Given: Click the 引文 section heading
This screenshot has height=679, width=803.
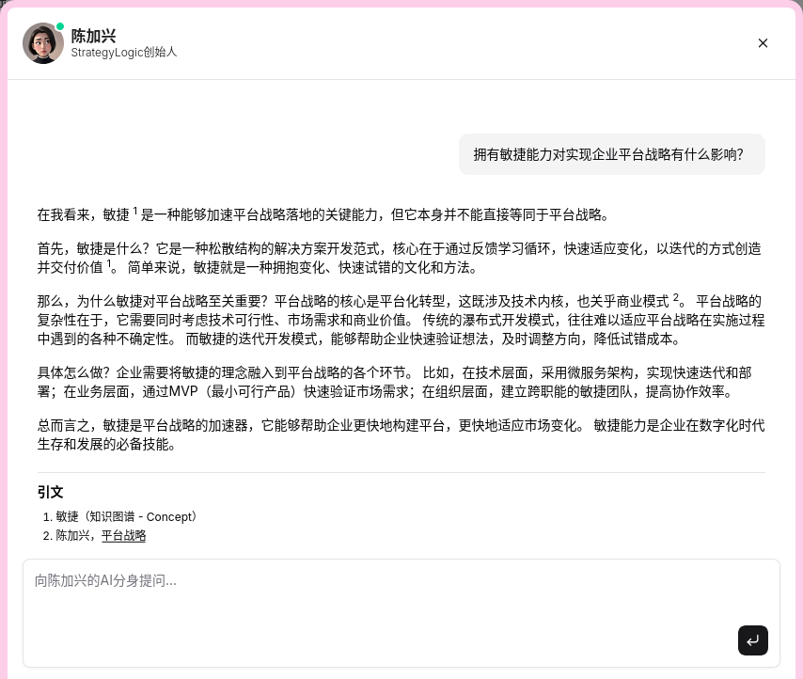Looking at the screenshot, I should (50, 492).
